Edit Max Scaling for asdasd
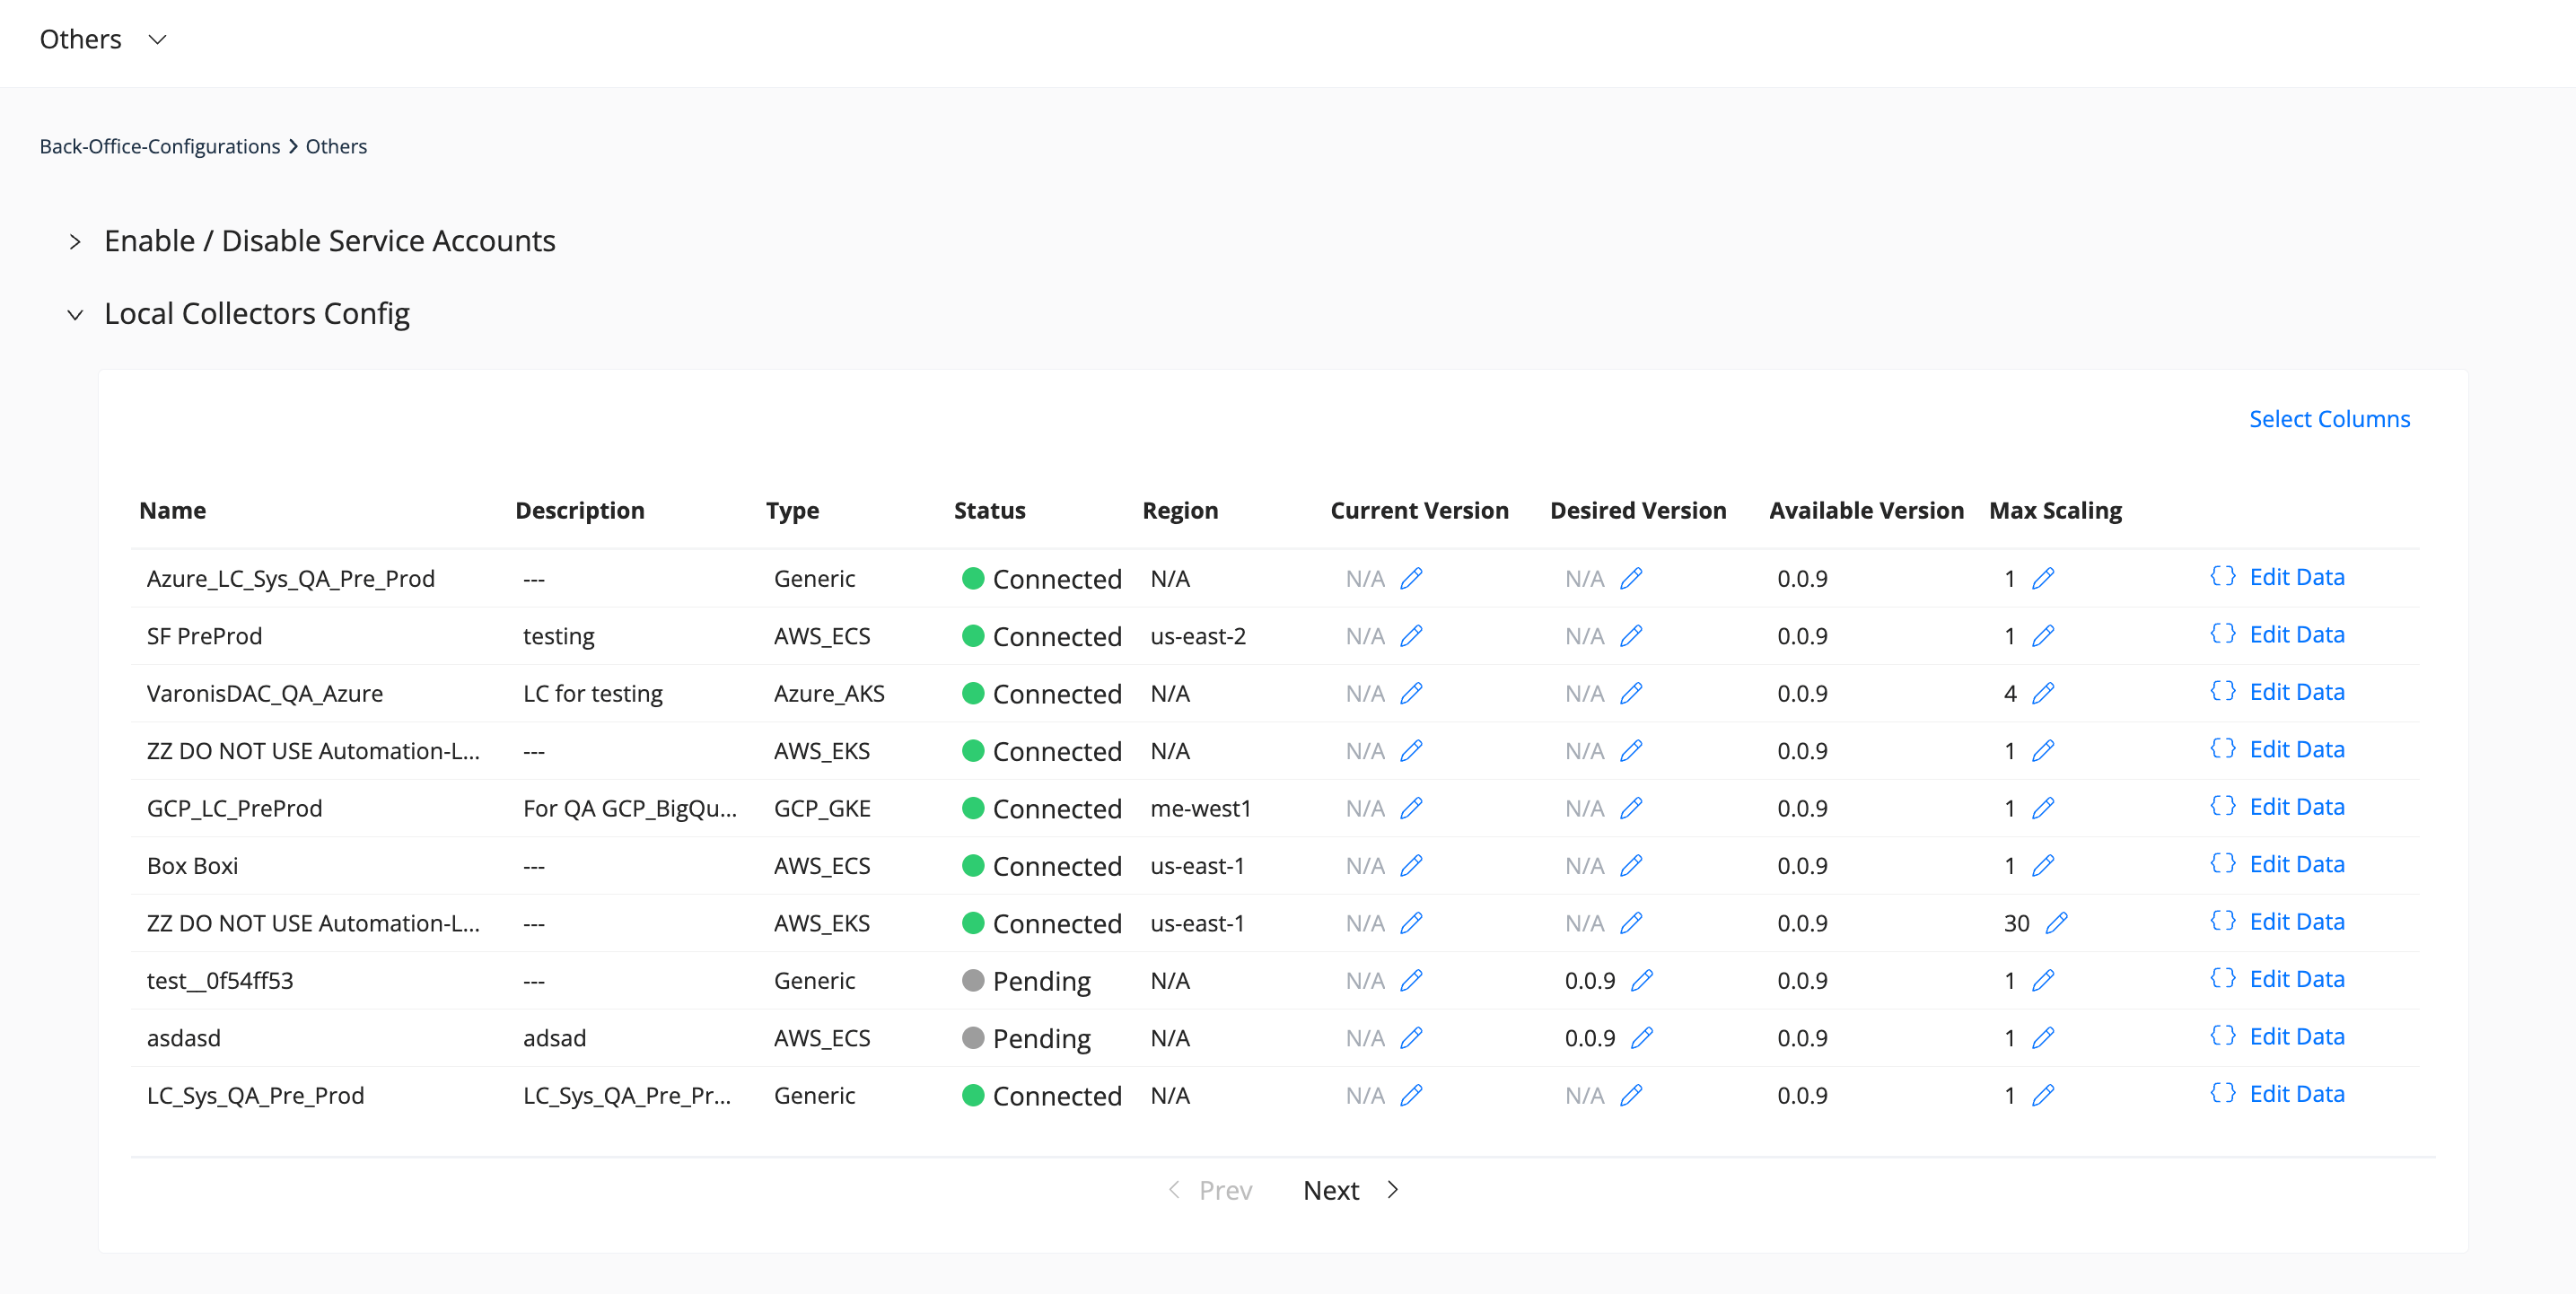This screenshot has width=2576, height=1294. pyautogui.click(x=2043, y=1038)
